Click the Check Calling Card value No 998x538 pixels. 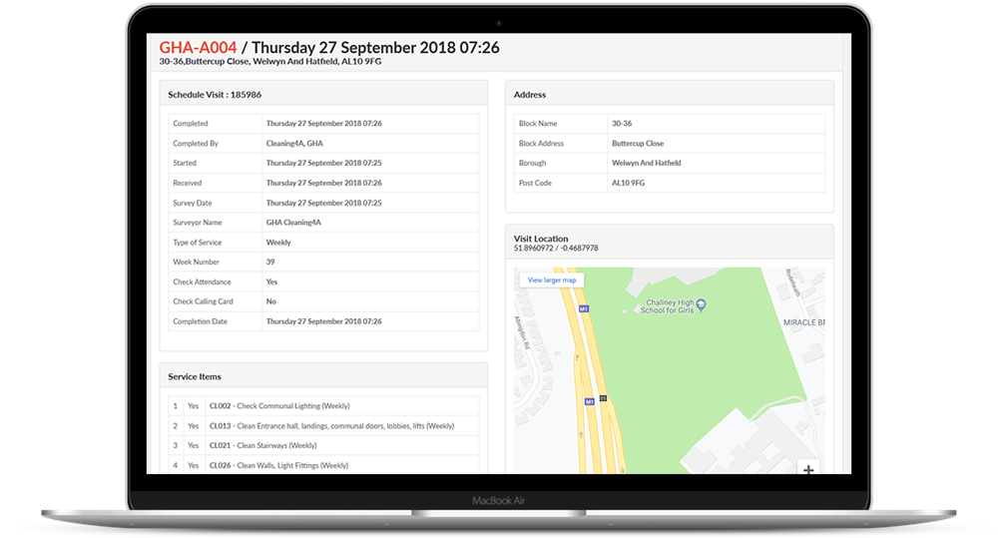pos(271,301)
